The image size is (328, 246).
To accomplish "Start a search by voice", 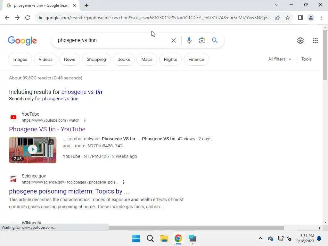I will click(x=189, y=40).
